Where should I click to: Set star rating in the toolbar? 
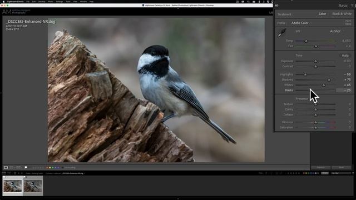pyautogui.click(x=38, y=168)
